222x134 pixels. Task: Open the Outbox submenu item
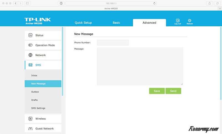35,92
